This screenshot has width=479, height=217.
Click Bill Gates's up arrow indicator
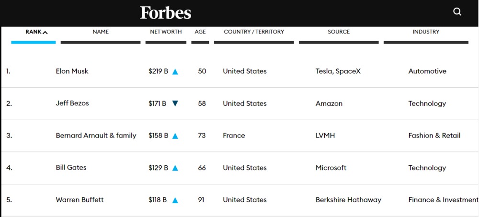tap(175, 168)
